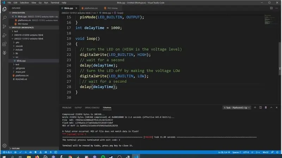This screenshot has height=158, width=282.
Task: Click the PlatformIO list icon in the status bar
Action: pos(46,152)
